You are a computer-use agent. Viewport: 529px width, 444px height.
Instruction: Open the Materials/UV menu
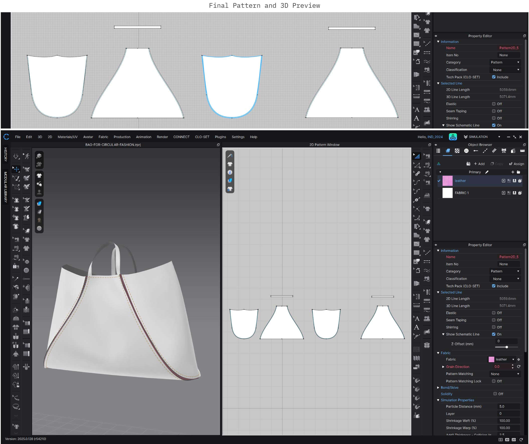[x=68, y=137]
